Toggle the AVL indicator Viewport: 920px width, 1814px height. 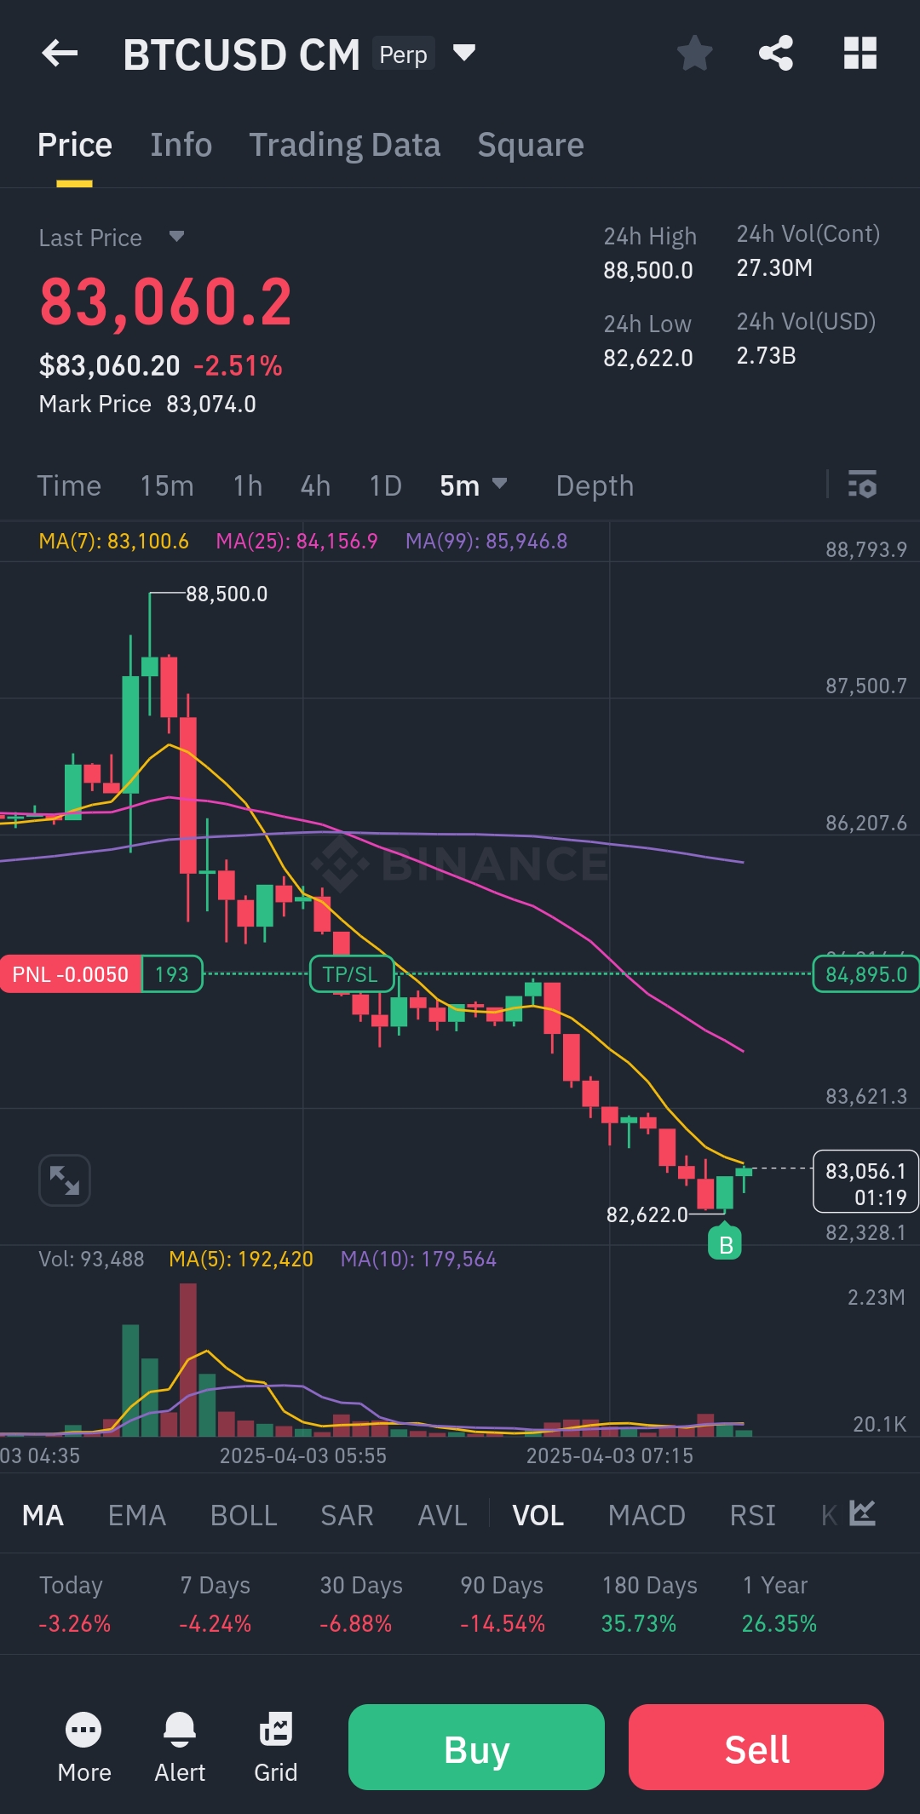[442, 1515]
